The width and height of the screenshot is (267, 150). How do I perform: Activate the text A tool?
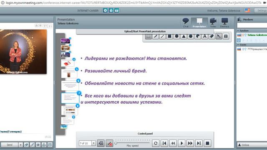pos(205,36)
